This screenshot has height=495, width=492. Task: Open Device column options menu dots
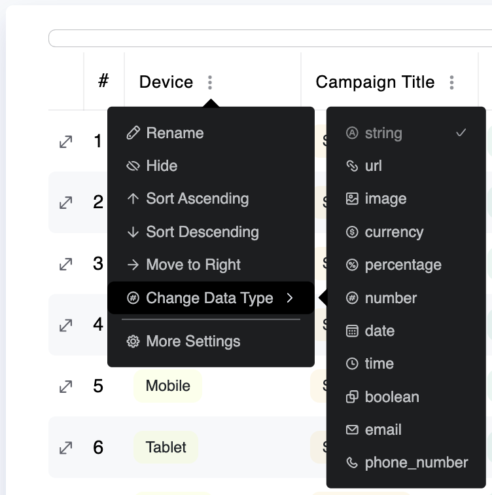click(210, 82)
